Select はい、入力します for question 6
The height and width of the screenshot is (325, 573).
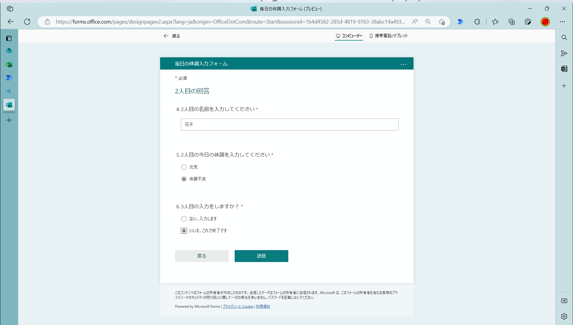pyautogui.click(x=184, y=219)
